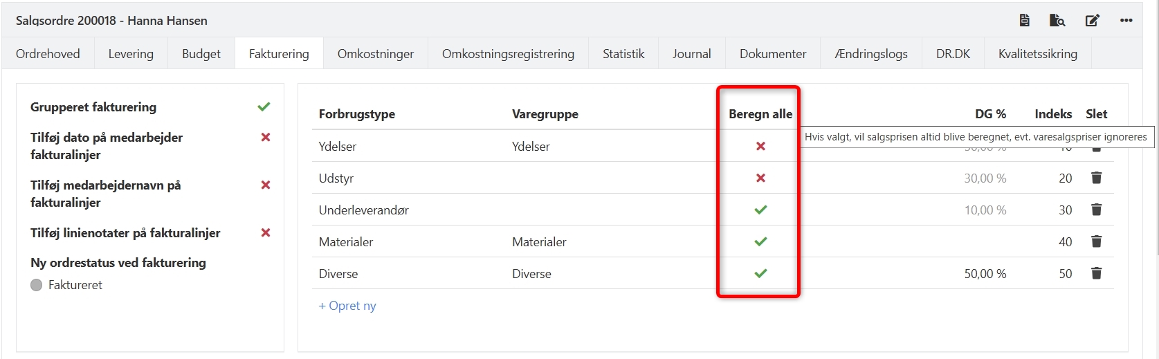Toggle Beregn alle for the Ydelser row
The image size is (1159, 359).
[x=760, y=146]
